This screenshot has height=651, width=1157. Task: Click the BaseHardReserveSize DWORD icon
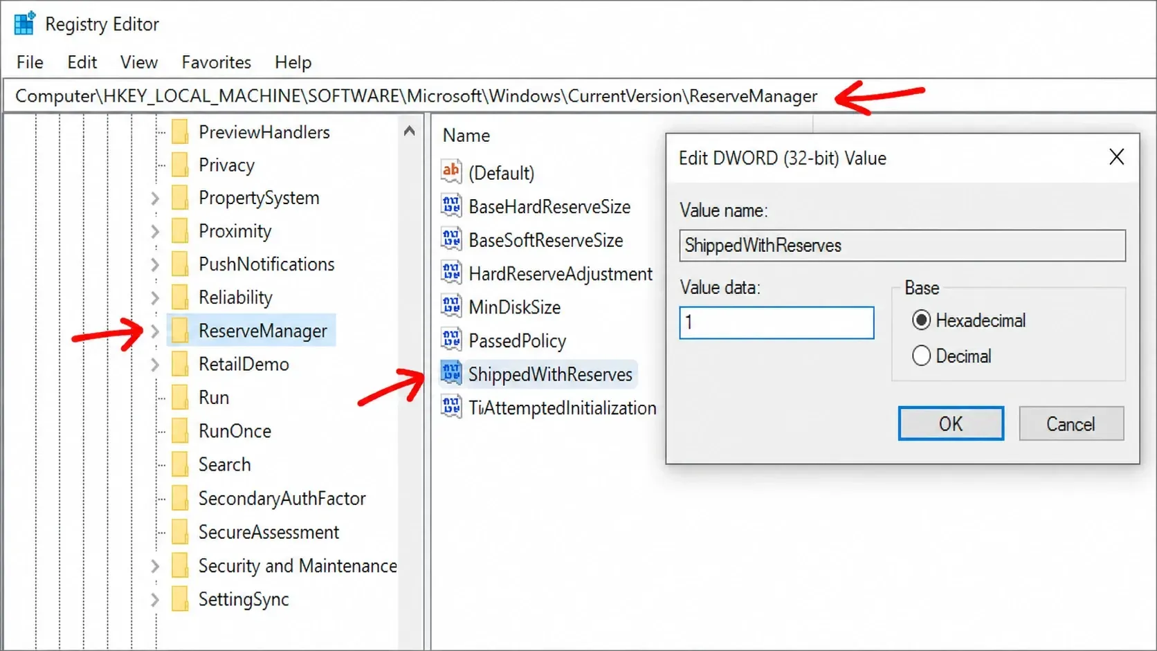tap(451, 205)
